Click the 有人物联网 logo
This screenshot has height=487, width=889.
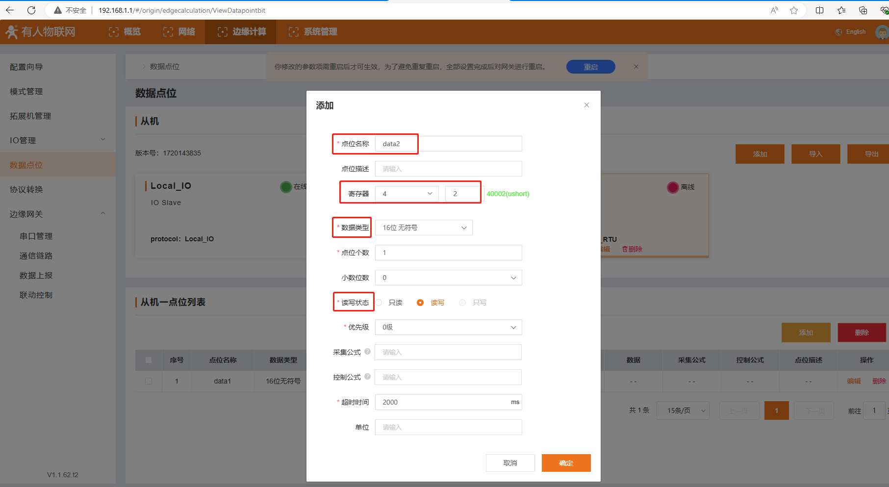click(40, 32)
